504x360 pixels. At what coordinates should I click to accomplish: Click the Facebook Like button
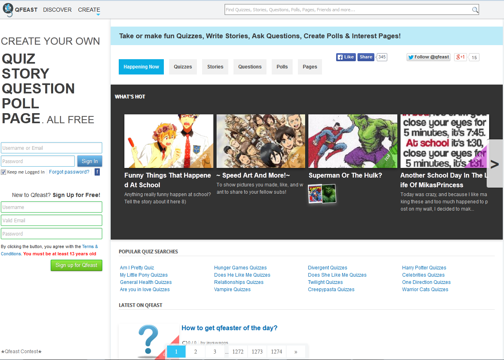point(346,57)
